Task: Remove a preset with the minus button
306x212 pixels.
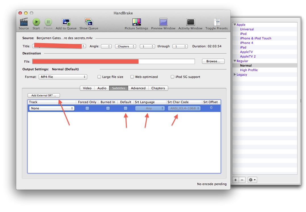Action: tap(242, 180)
